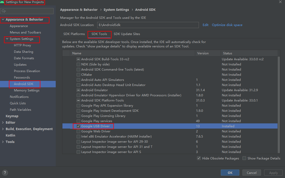
Task: Check the CMake checkbox
Action: tap(78, 75)
